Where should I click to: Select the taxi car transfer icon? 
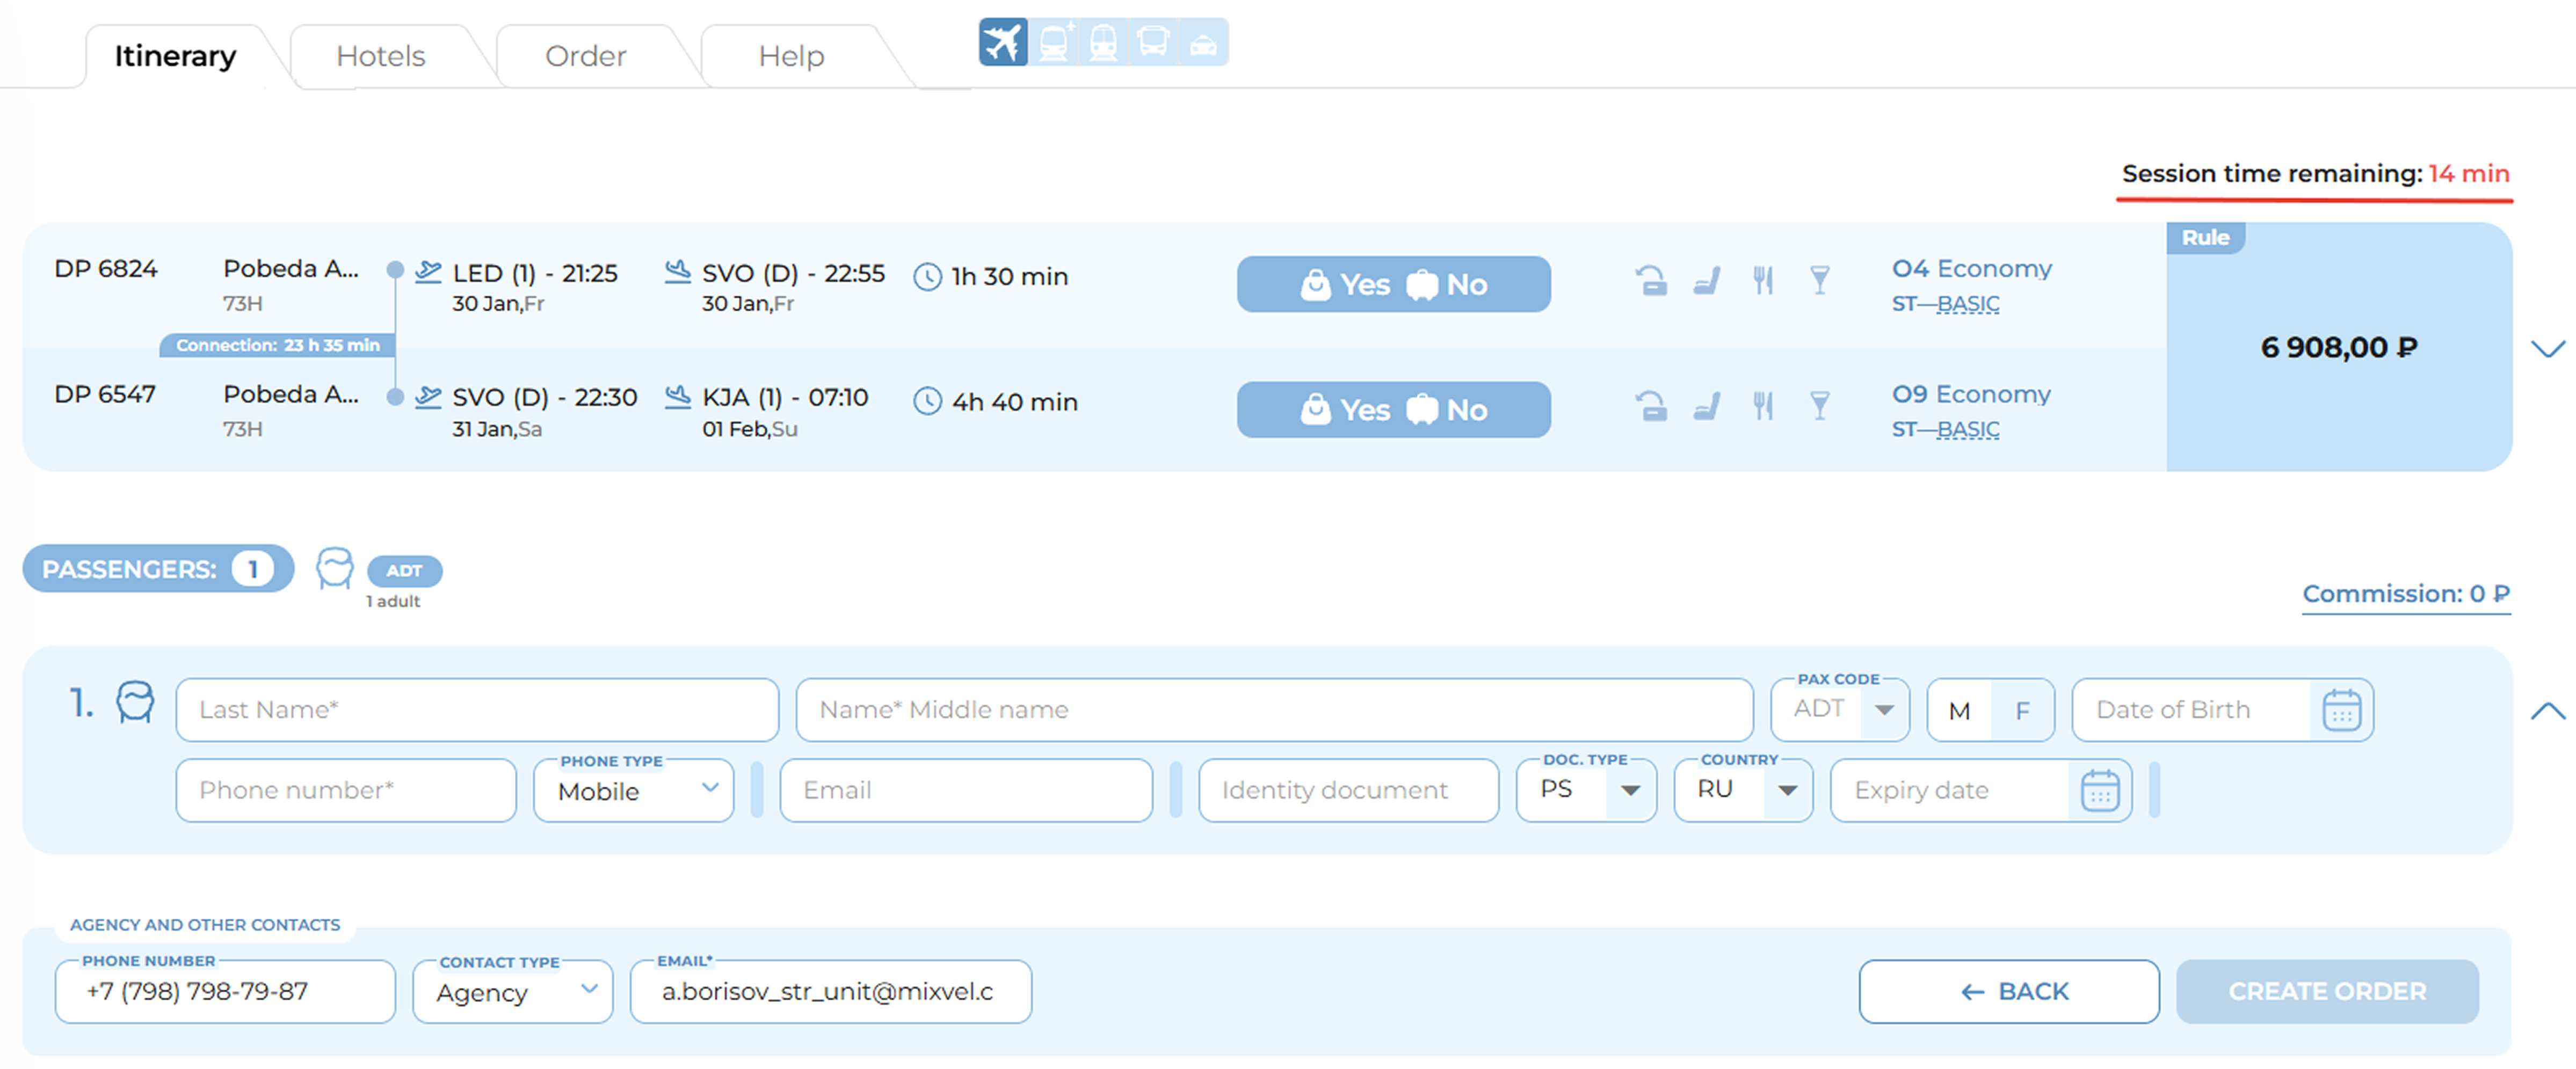pyautogui.click(x=1203, y=43)
